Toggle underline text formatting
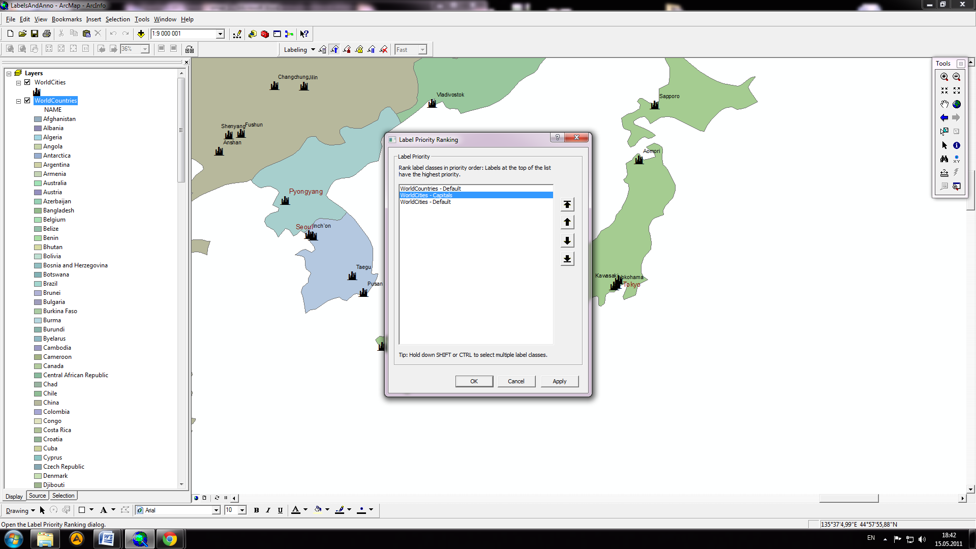This screenshot has width=976, height=549. click(280, 510)
